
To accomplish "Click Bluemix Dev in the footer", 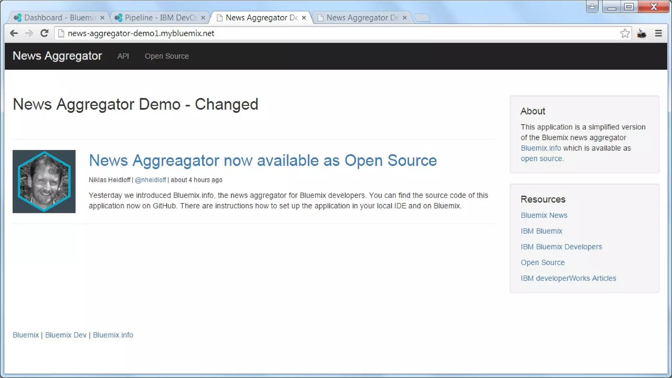I will point(66,335).
